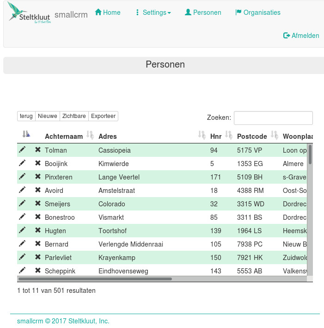Select the Cassiopeia address cell
The width and height of the screenshot is (324, 328).
115,150
